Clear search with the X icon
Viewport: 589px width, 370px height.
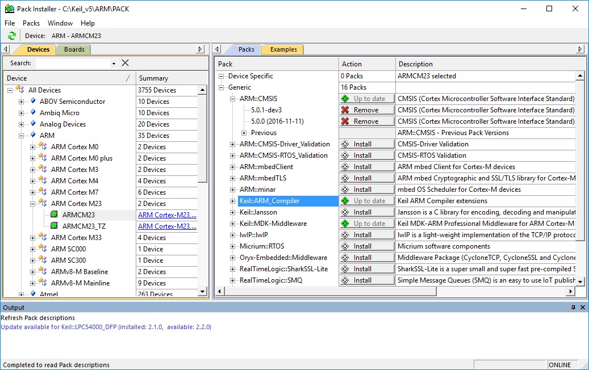point(125,63)
